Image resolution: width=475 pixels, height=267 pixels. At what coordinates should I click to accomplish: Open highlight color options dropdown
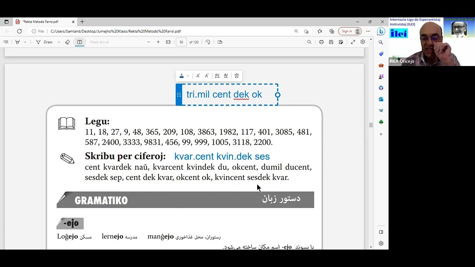pos(25,42)
